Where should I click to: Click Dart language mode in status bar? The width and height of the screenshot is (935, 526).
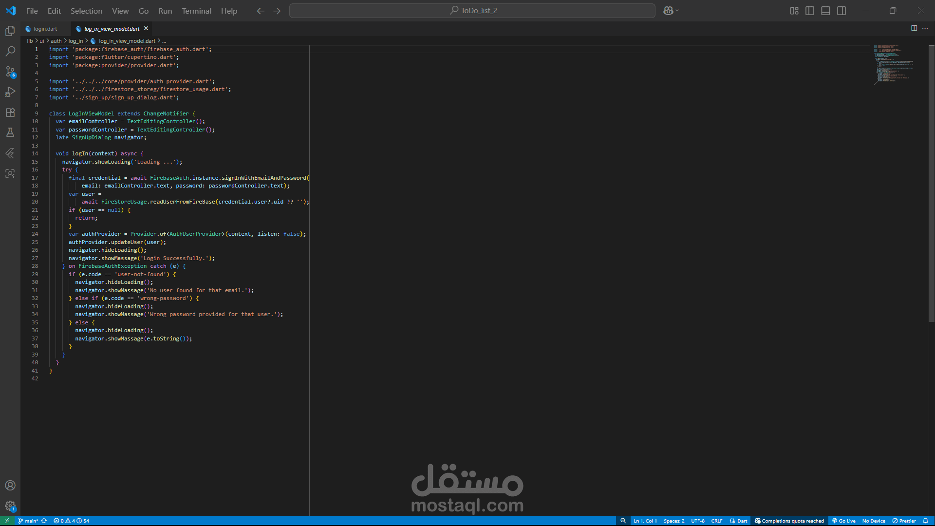click(739, 521)
